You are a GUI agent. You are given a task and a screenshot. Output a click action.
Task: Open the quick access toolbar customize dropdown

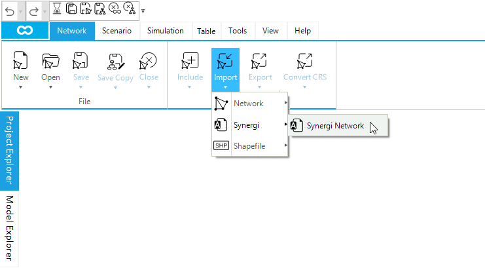[143, 11]
